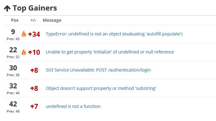
Task: Open the "Unable to get property 'initialize'" error
Action: point(110,52)
